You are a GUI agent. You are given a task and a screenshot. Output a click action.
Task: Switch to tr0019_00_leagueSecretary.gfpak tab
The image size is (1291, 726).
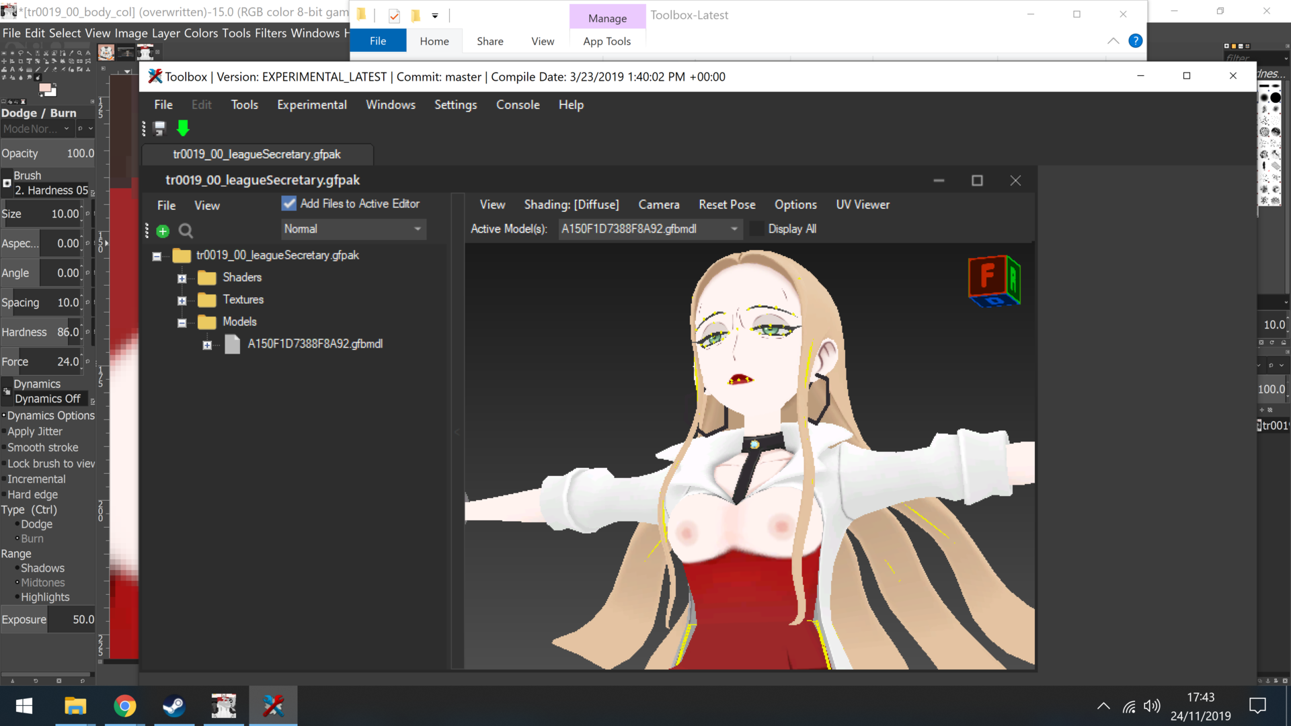point(257,155)
